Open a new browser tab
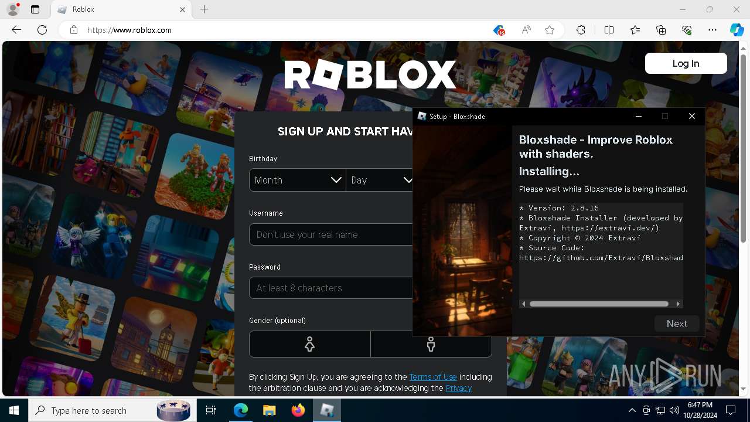 (204, 9)
